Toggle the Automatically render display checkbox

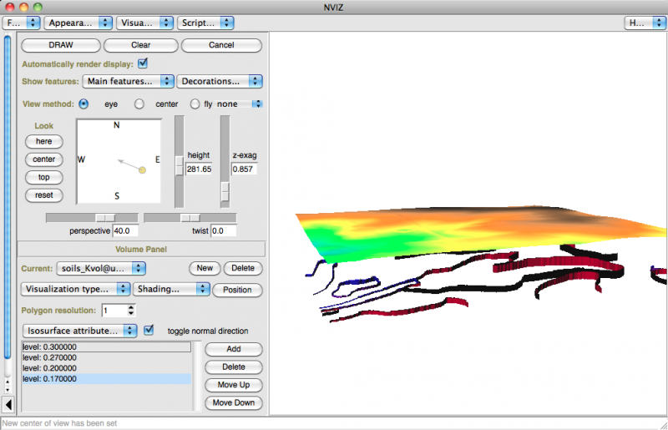[143, 63]
